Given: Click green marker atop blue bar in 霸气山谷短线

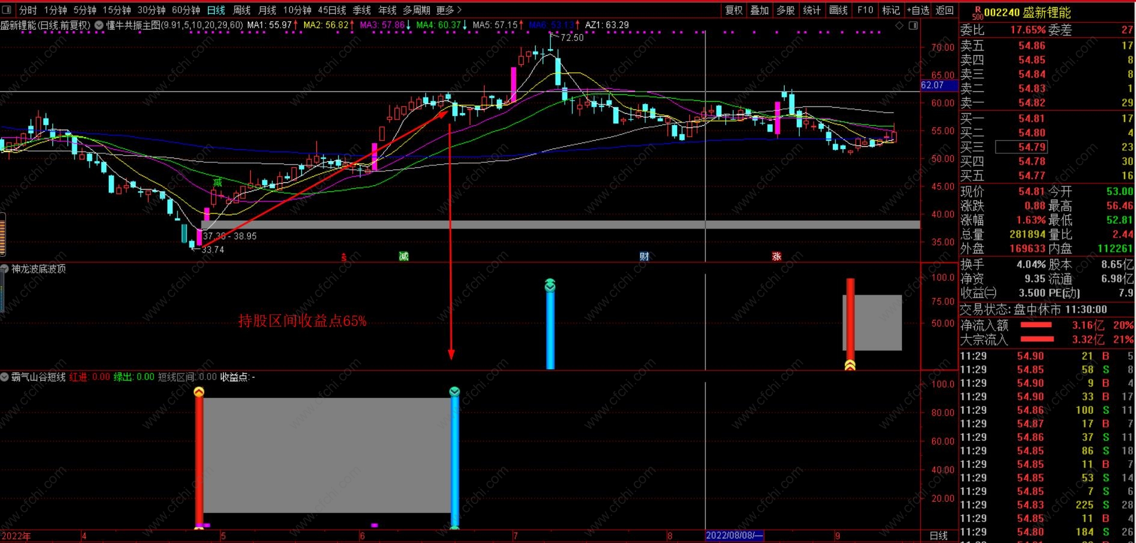Looking at the screenshot, I should tap(455, 392).
